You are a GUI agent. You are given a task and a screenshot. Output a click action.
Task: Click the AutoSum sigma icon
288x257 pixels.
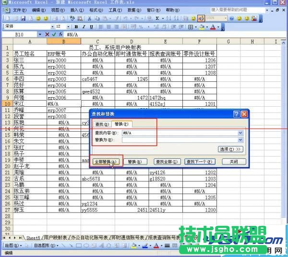coord(157,18)
